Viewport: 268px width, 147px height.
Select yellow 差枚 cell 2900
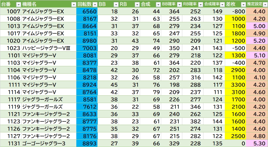pos(235,70)
